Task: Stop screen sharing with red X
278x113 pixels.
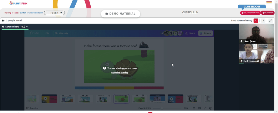Action: click(256, 21)
